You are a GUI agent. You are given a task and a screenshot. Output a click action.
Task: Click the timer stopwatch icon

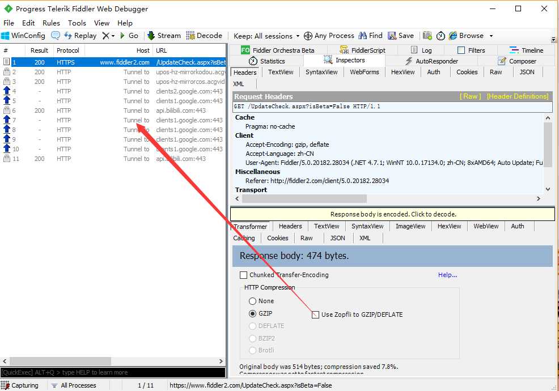441,36
